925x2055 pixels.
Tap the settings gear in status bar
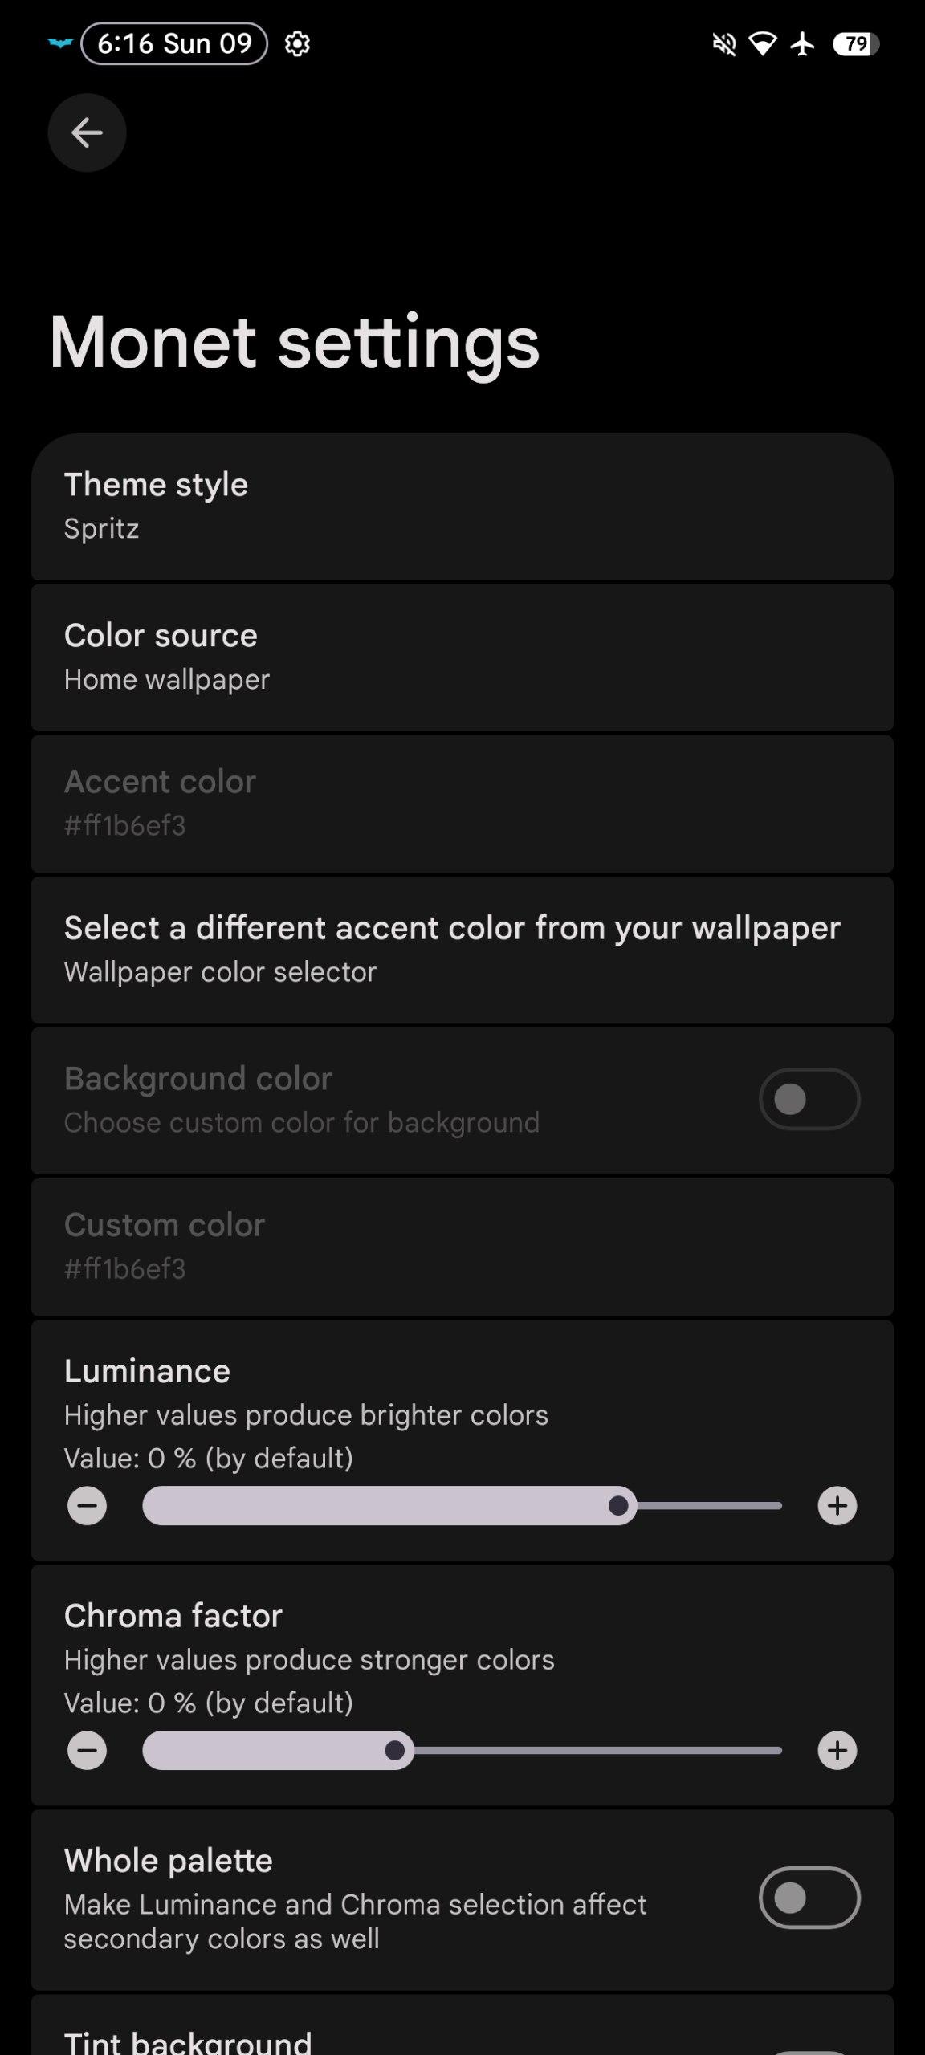(x=297, y=44)
